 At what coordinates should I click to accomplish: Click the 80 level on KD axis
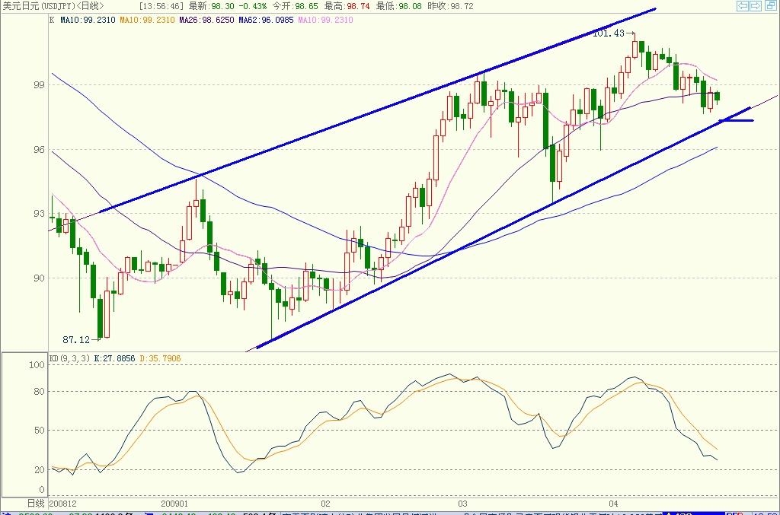(39, 391)
